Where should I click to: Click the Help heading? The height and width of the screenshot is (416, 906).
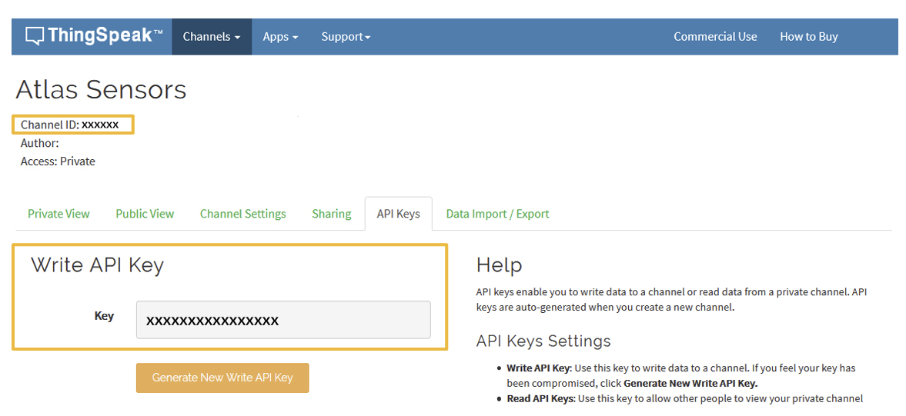pos(500,265)
